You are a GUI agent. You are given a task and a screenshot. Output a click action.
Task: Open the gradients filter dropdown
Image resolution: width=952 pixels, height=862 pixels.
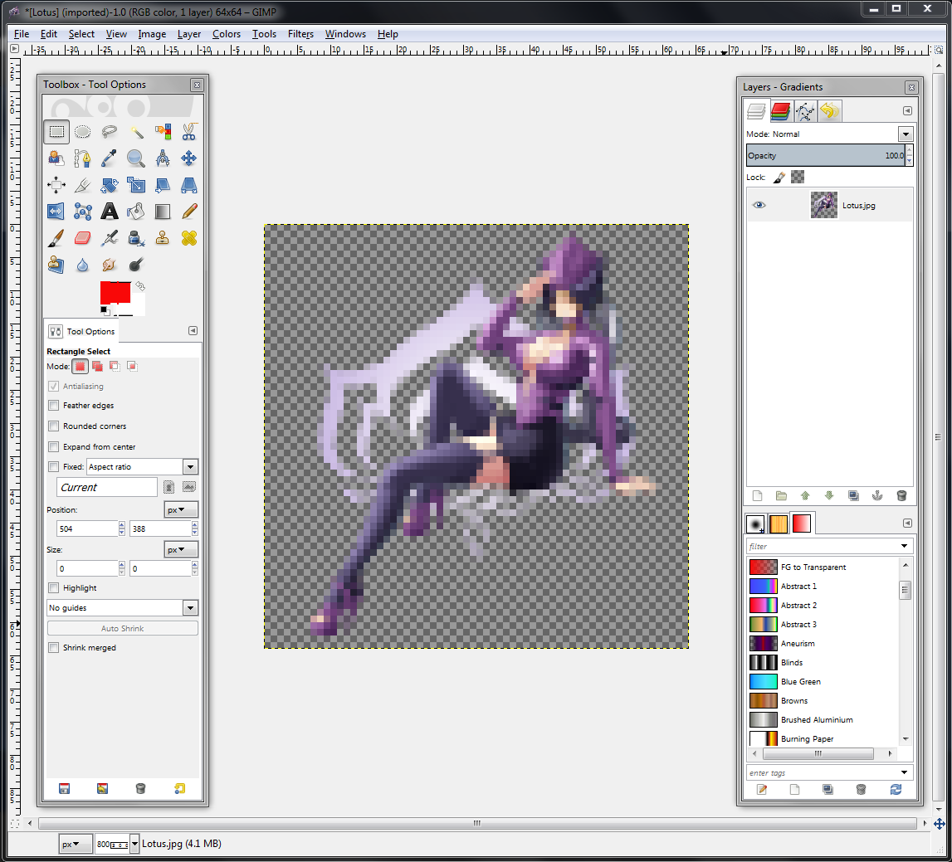904,547
